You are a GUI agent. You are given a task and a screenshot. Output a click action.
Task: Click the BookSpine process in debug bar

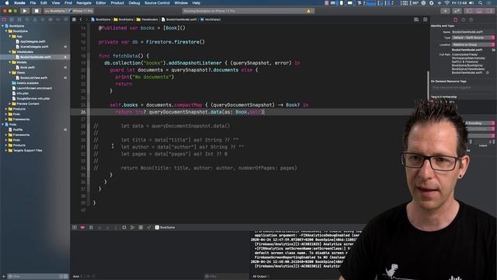coord(165,227)
